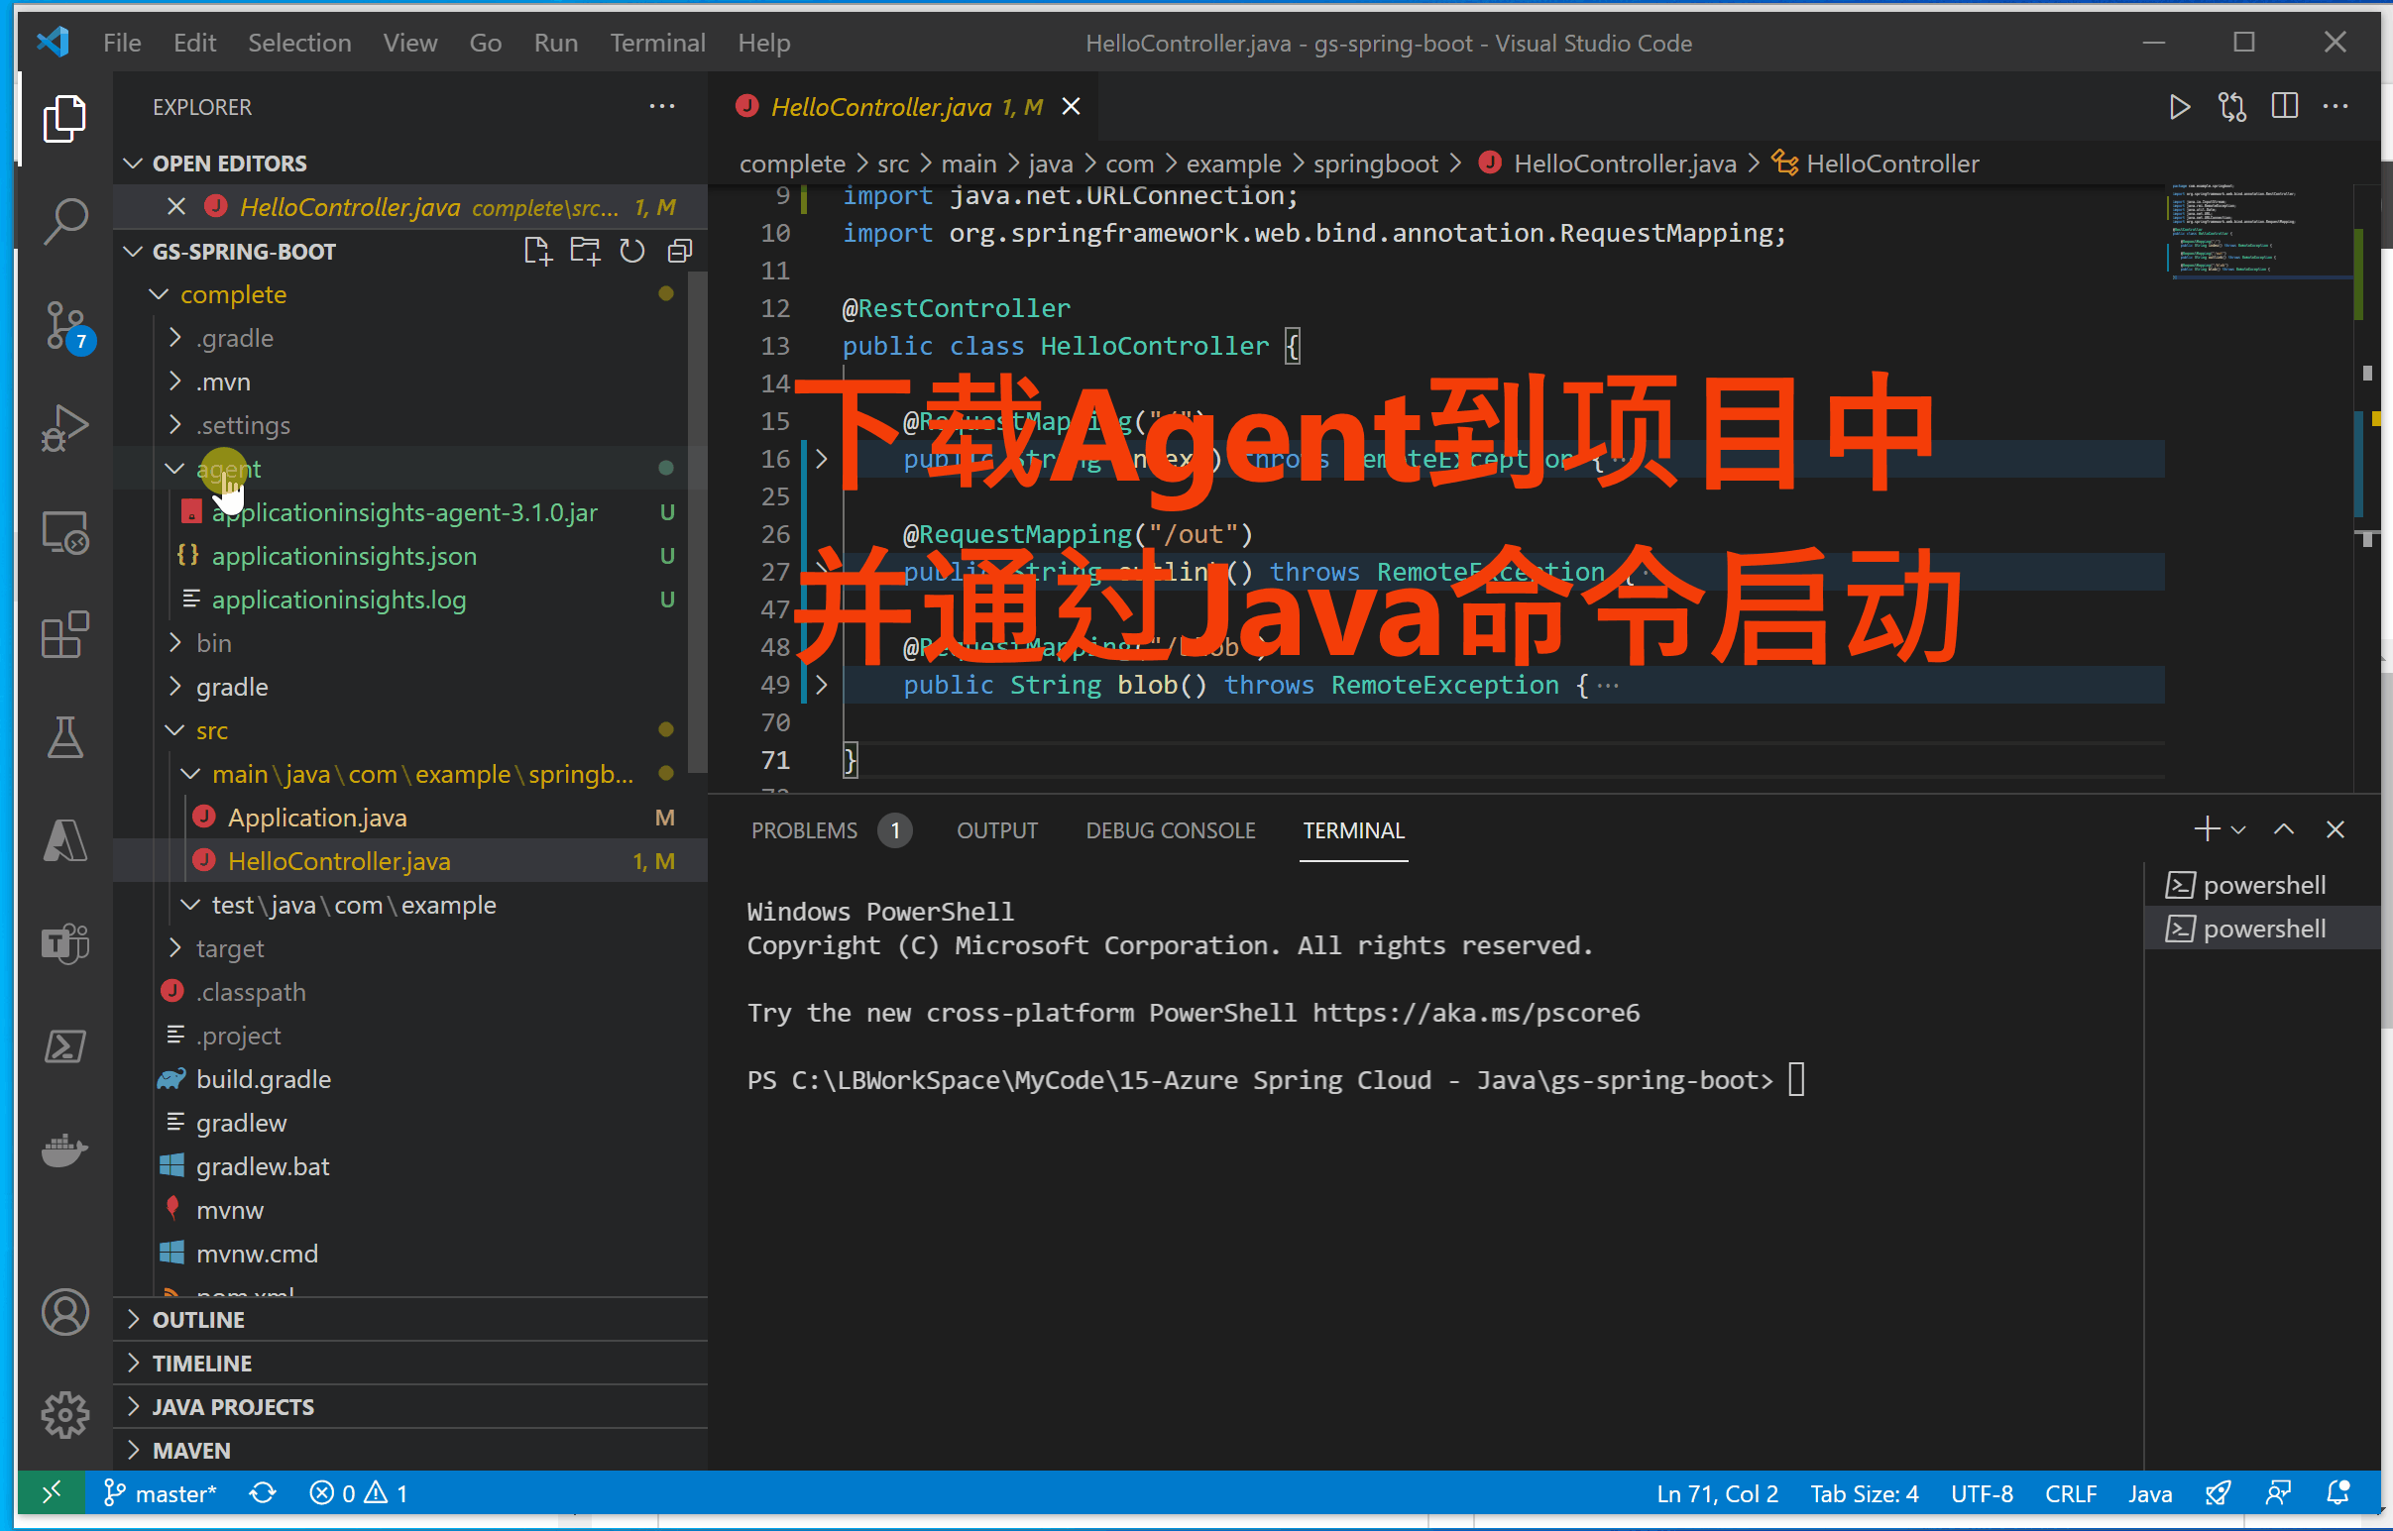Screen dimensions: 2393x1531
Task: Open the Search view in activity bar
Action: (x=65, y=221)
